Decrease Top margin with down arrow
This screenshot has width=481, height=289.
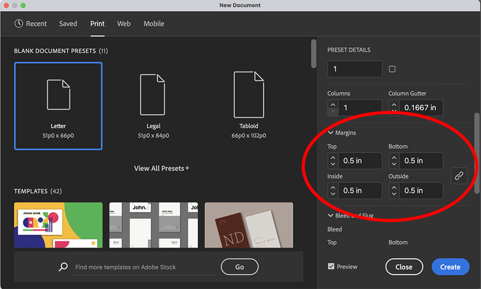coord(333,164)
